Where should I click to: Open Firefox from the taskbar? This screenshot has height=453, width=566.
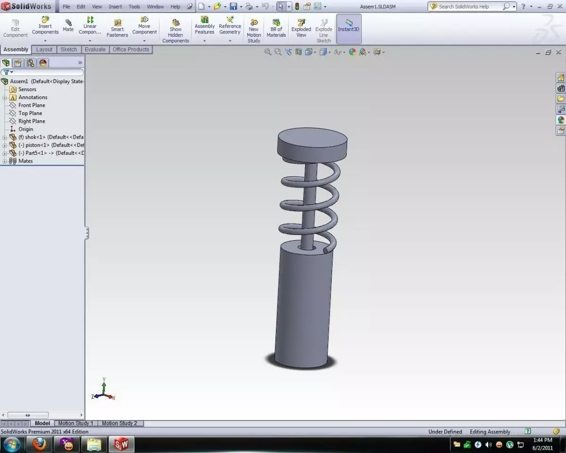point(39,444)
